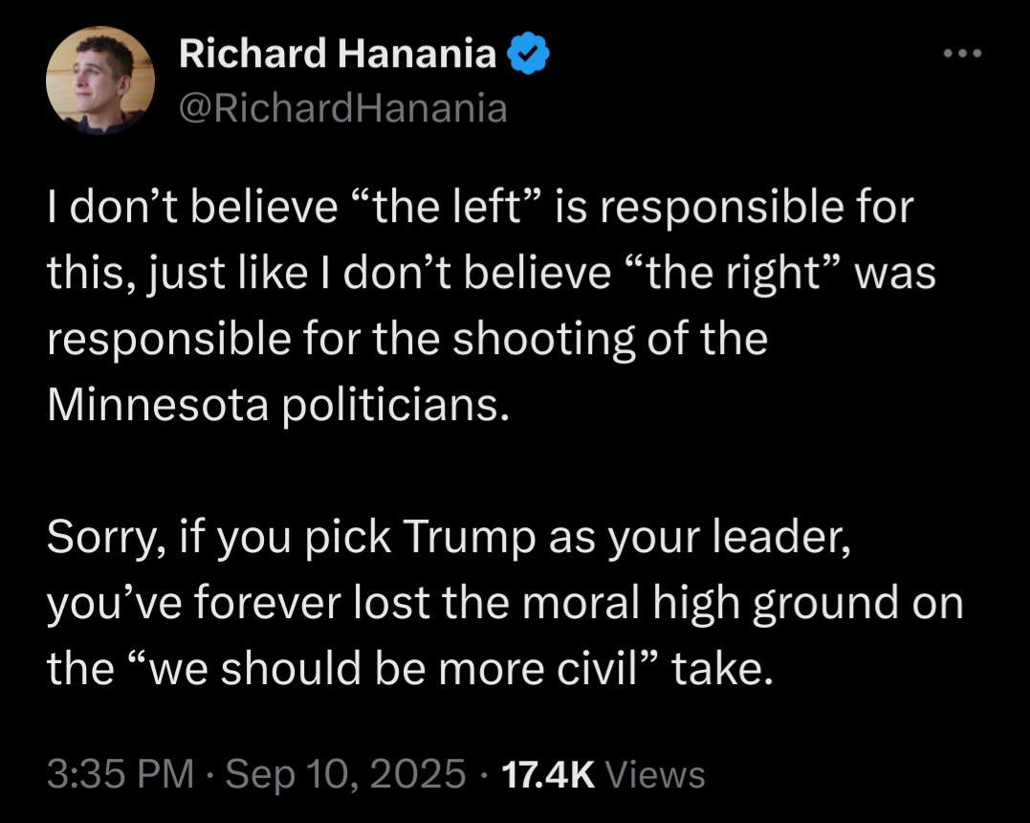Open the 17.4K view count
Image resolution: width=1030 pixels, height=823 pixels.
click(x=548, y=773)
